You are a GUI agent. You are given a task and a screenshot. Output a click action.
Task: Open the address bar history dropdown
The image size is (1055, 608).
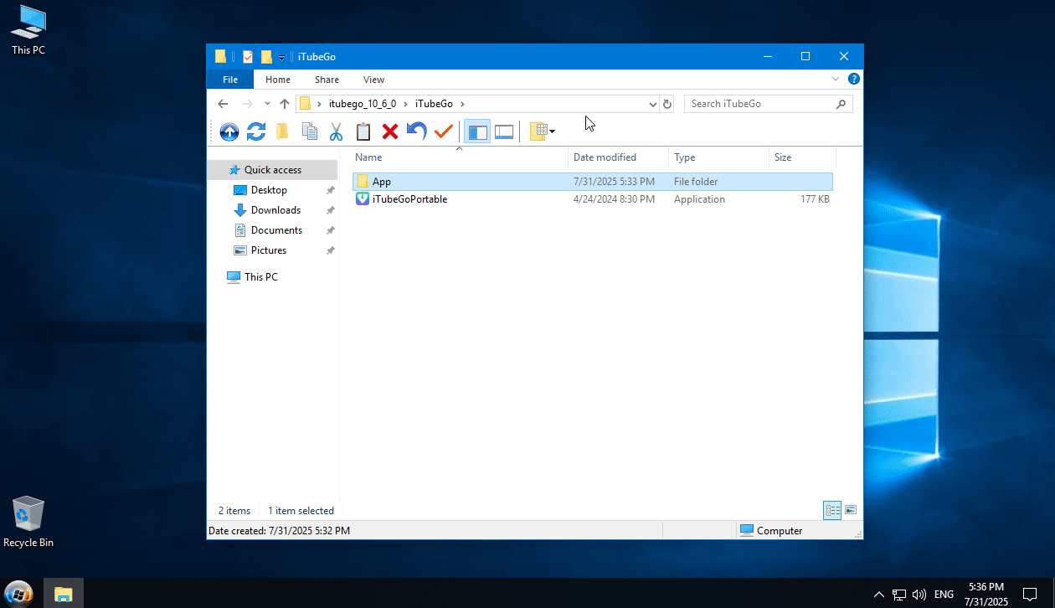653,104
